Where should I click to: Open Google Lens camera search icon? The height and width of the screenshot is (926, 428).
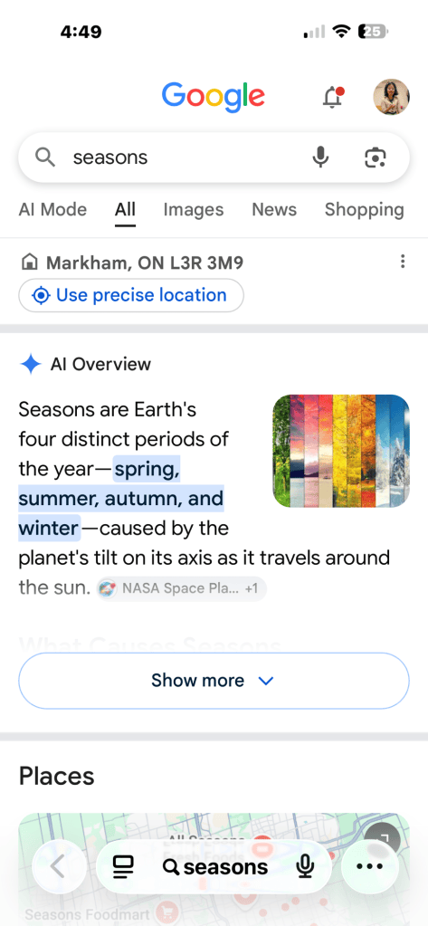(x=376, y=158)
